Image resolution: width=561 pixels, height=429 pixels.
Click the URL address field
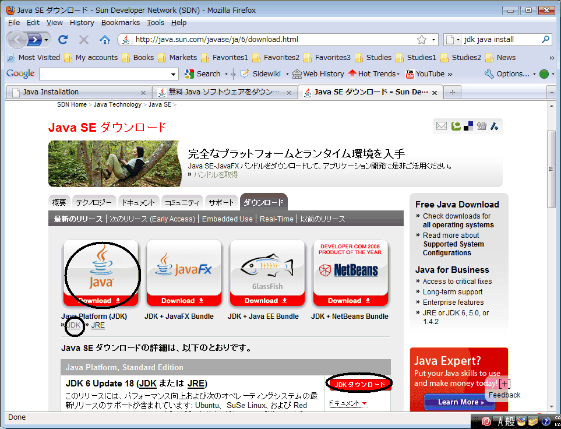(x=274, y=40)
